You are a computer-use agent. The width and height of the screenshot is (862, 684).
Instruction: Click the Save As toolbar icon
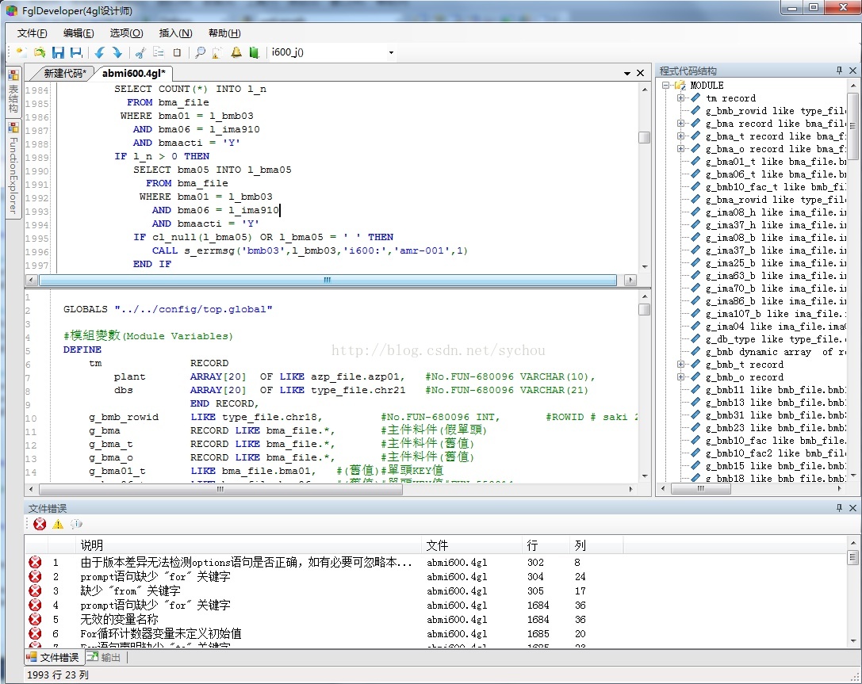(x=76, y=52)
